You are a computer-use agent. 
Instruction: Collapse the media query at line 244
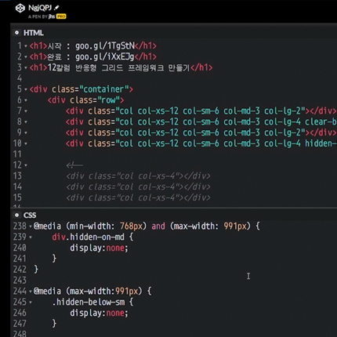click(31, 292)
